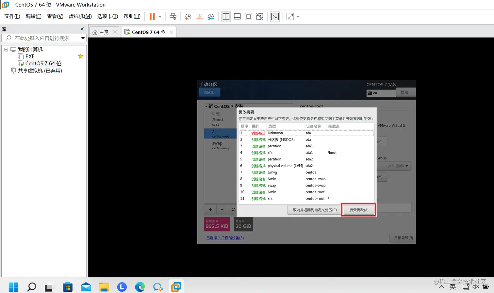Open the 查看(V) menu

(55, 16)
